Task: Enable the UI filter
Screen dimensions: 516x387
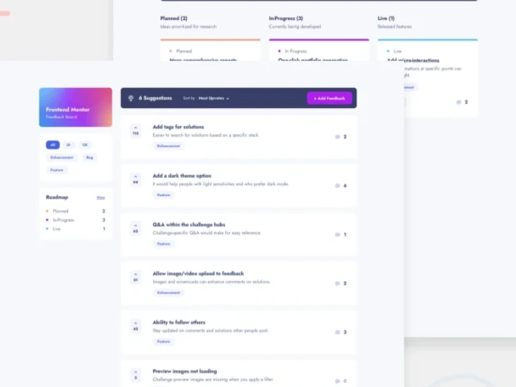Action: [x=68, y=145]
